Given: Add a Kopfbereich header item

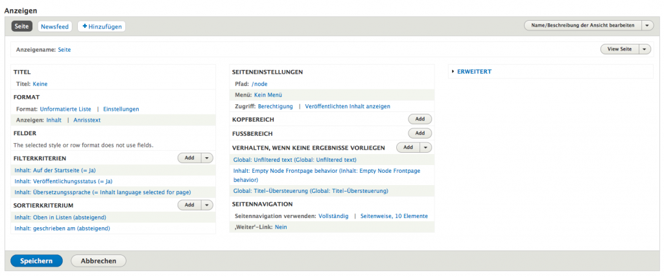Looking at the screenshot, I should (x=420, y=119).
